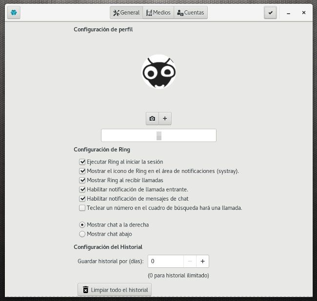Screen dimensions: 317x301
Task: Switch to the Medios tab
Action: [x=158, y=13]
